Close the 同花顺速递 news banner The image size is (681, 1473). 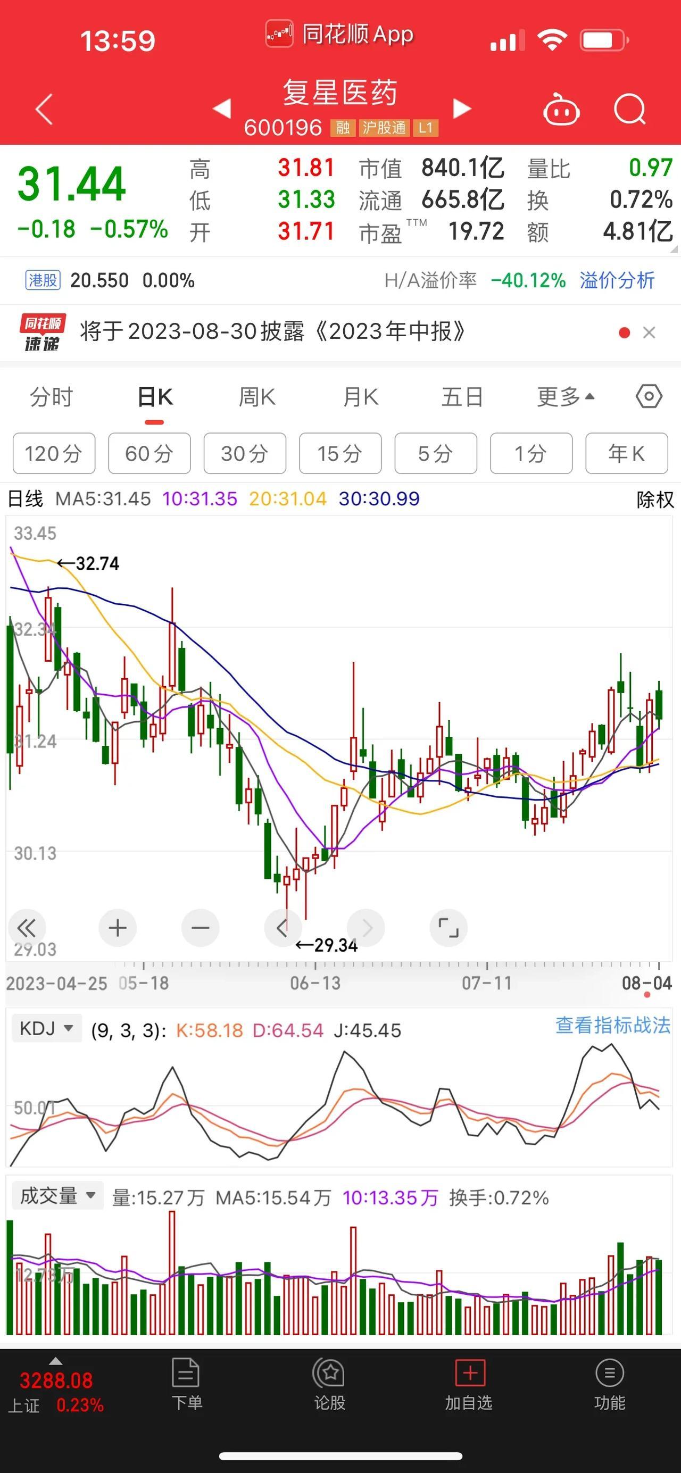(649, 332)
